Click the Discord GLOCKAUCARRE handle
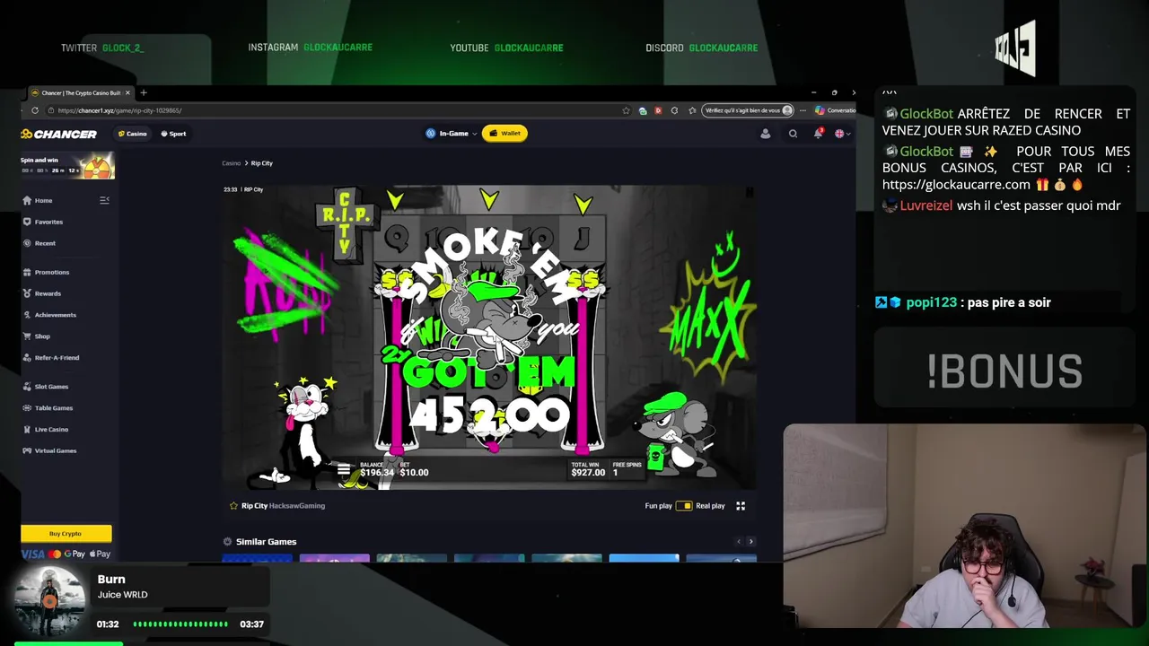1149x646 pixels. click(x=724, y=48)
